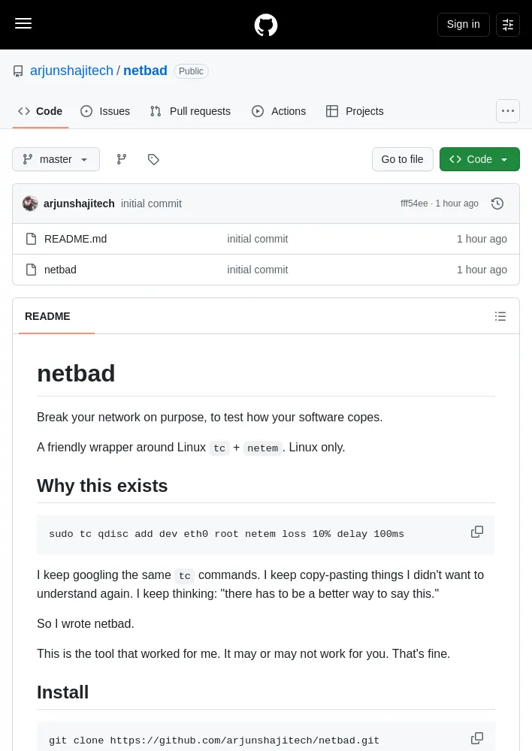Expand the master branch dropdown
This screenshot has width=532, height=751.
(56, 159)
